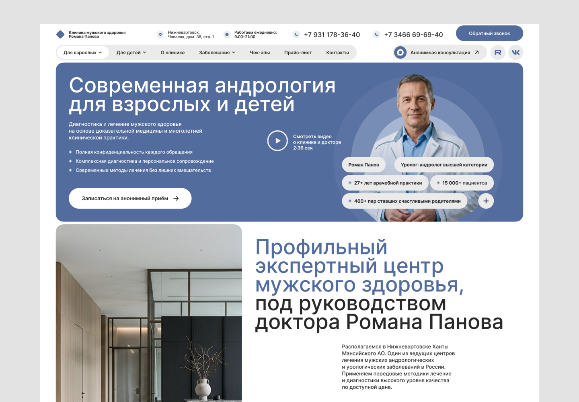
Task: Click the Профильный экспертный центр heading
Action: (379, 285)
